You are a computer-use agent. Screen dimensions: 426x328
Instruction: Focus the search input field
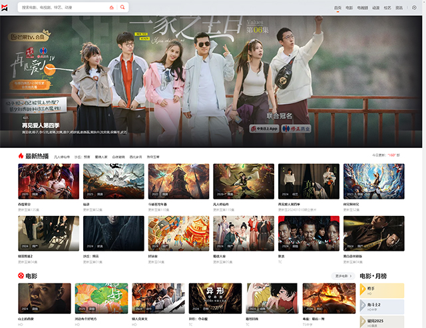click(x=64, y=7)
